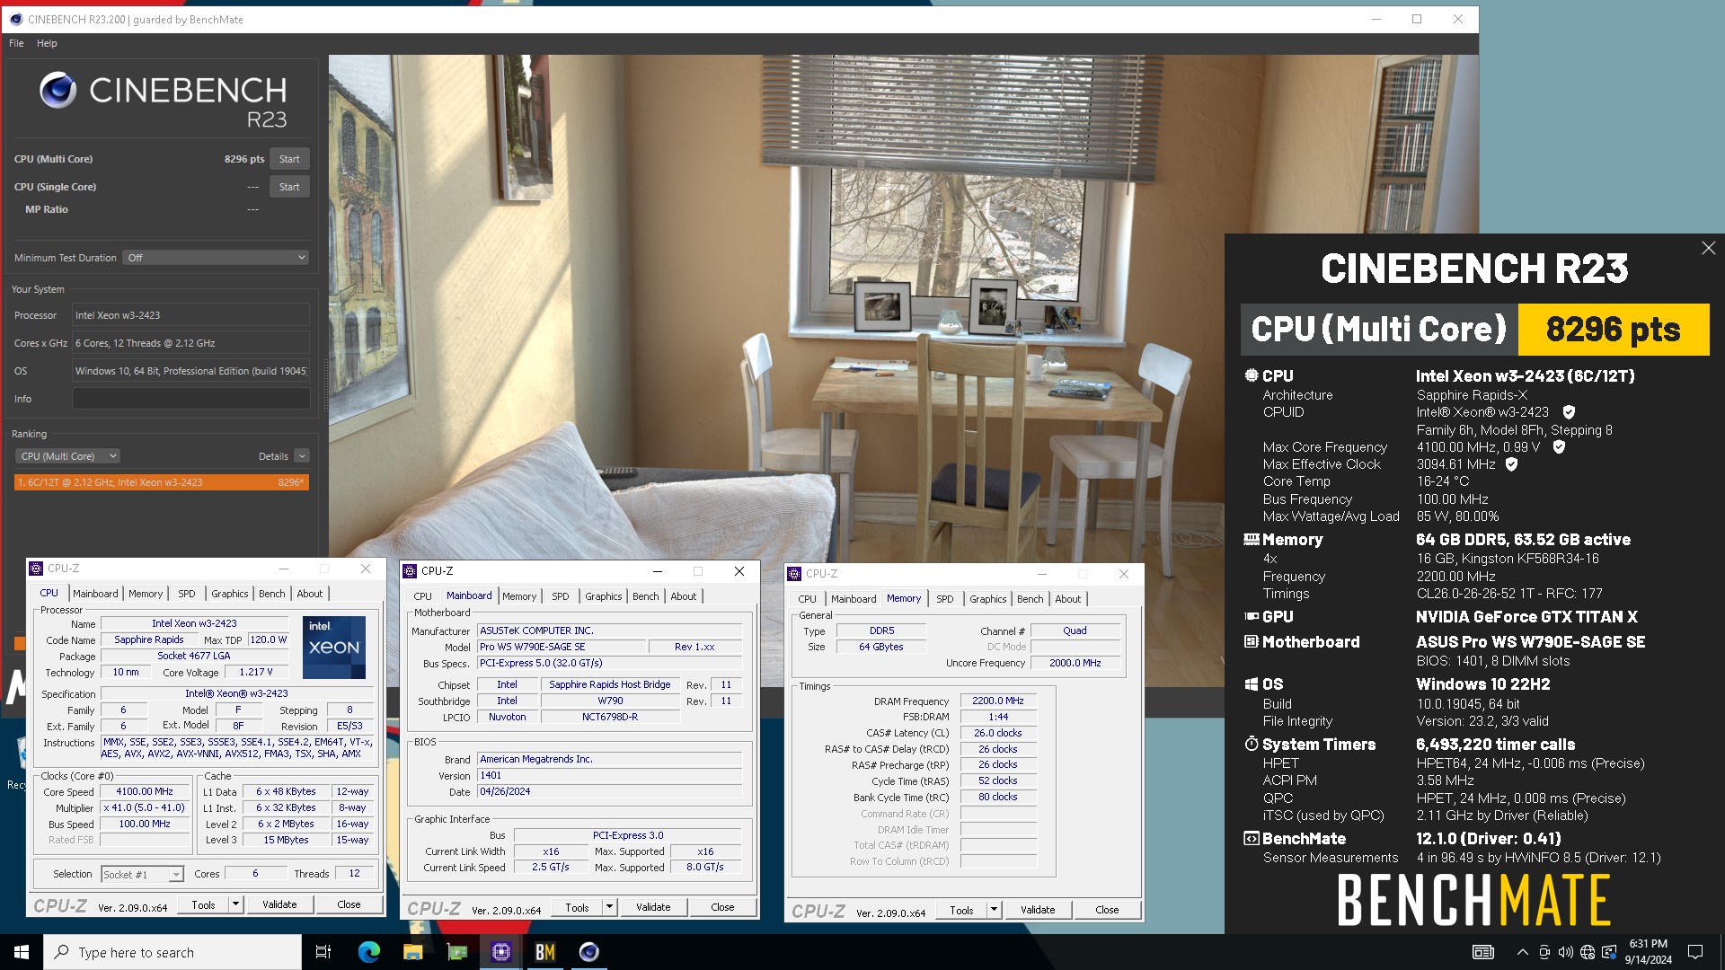This screenshot has width=1725, height=970.
Task: Open Mainboard tab in right CPU-Z
Action: [854, 599]
